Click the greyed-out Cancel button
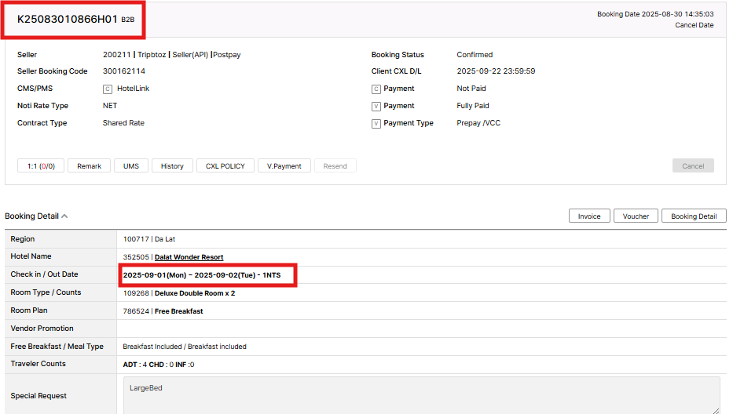Viewport: 733px width, 414px height. click(x=693, y=165)
